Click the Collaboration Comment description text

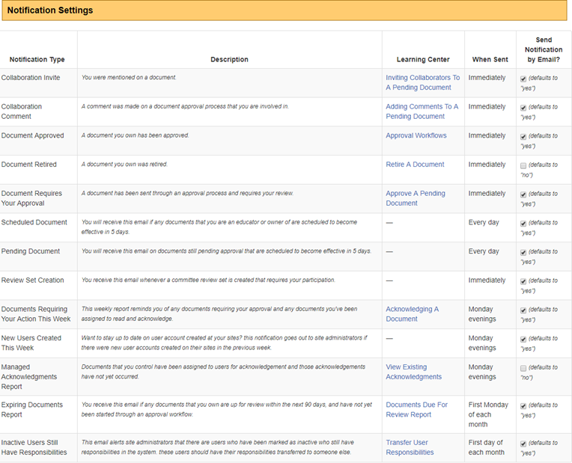(x=185, y=106)
